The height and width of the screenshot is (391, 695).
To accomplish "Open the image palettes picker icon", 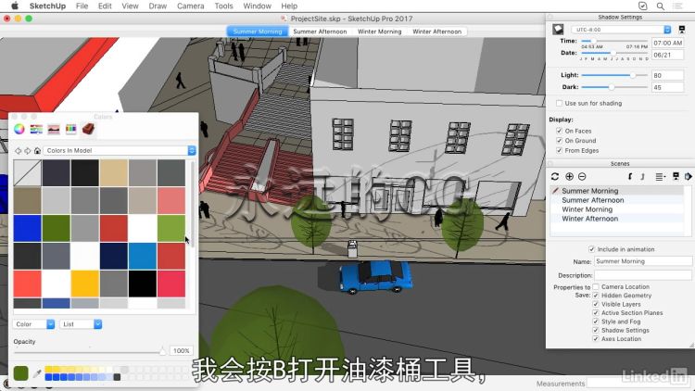I will (54, 129).
